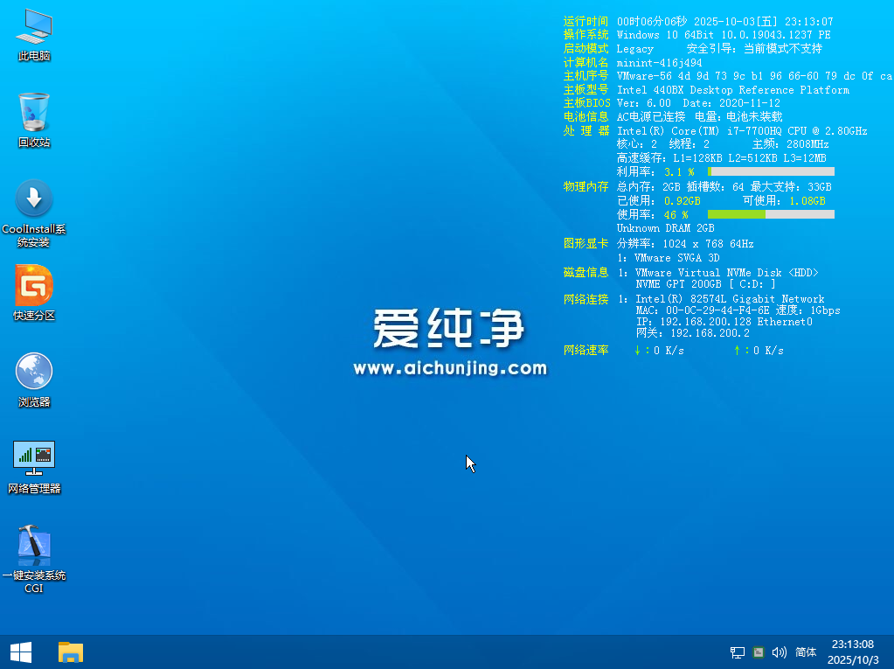Click the Windows Start button

coord(20,652)
